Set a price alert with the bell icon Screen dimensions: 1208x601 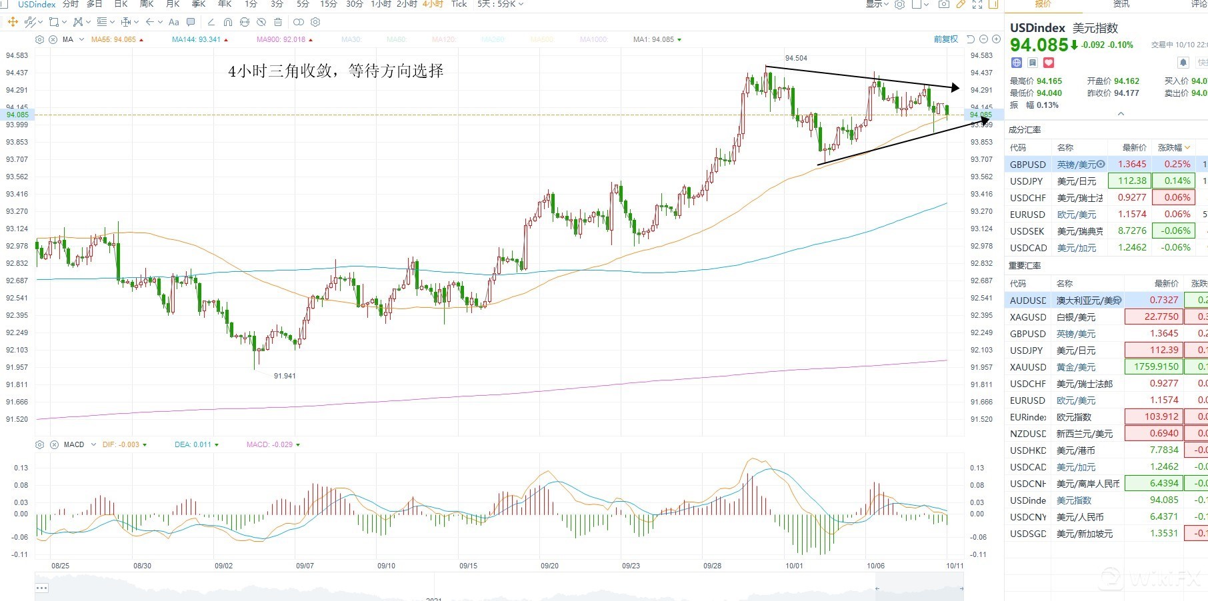(1183, 63)
